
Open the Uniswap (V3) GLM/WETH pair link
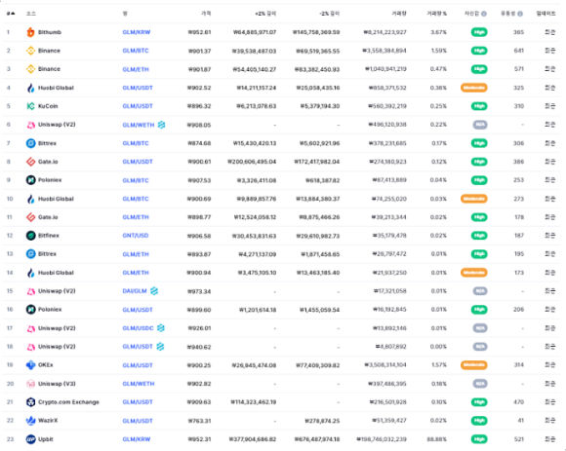click(139, 384)
